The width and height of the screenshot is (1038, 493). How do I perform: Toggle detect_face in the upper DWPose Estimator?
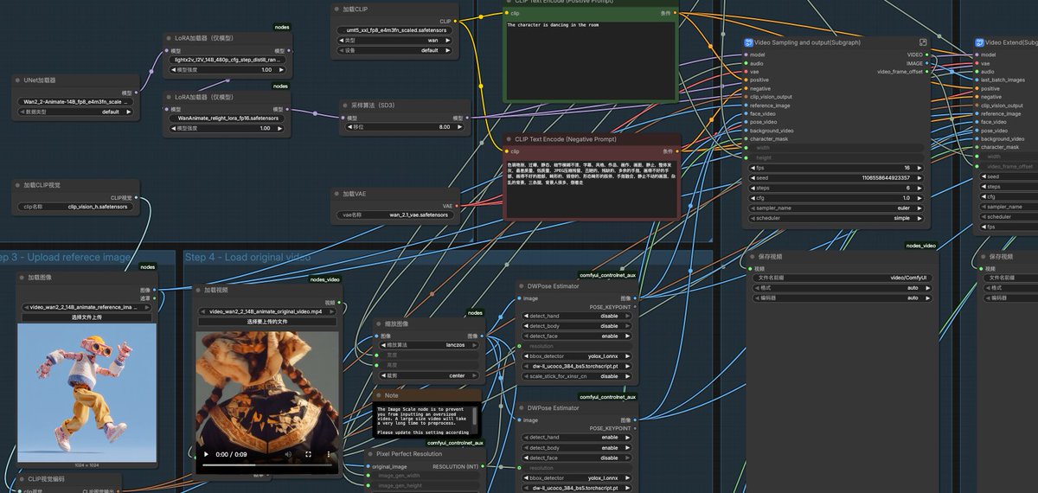click(x=577, y=336)
